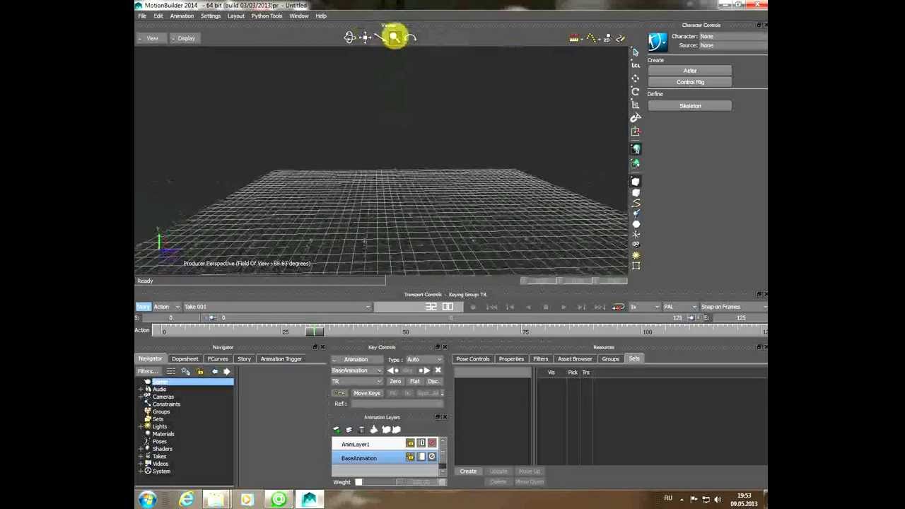Click the Skeleton button
Viewport: 905px width, 509px height.
[690, 106]
